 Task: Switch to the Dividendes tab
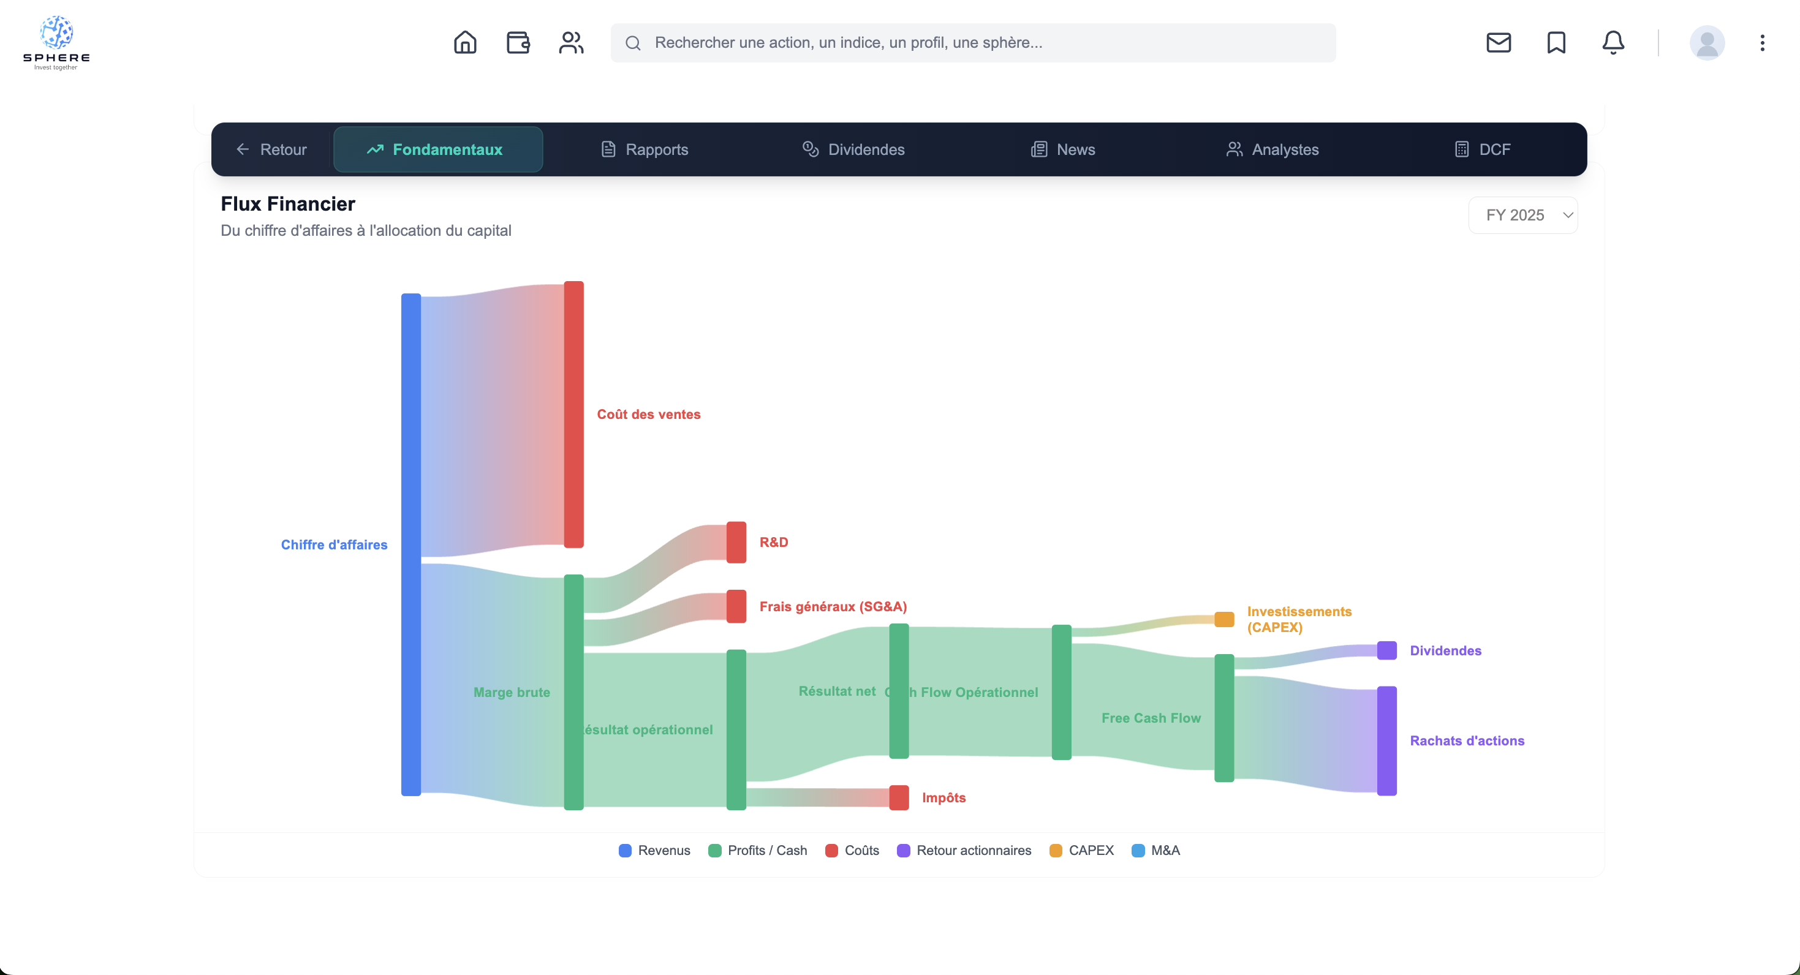coord(853,149)
